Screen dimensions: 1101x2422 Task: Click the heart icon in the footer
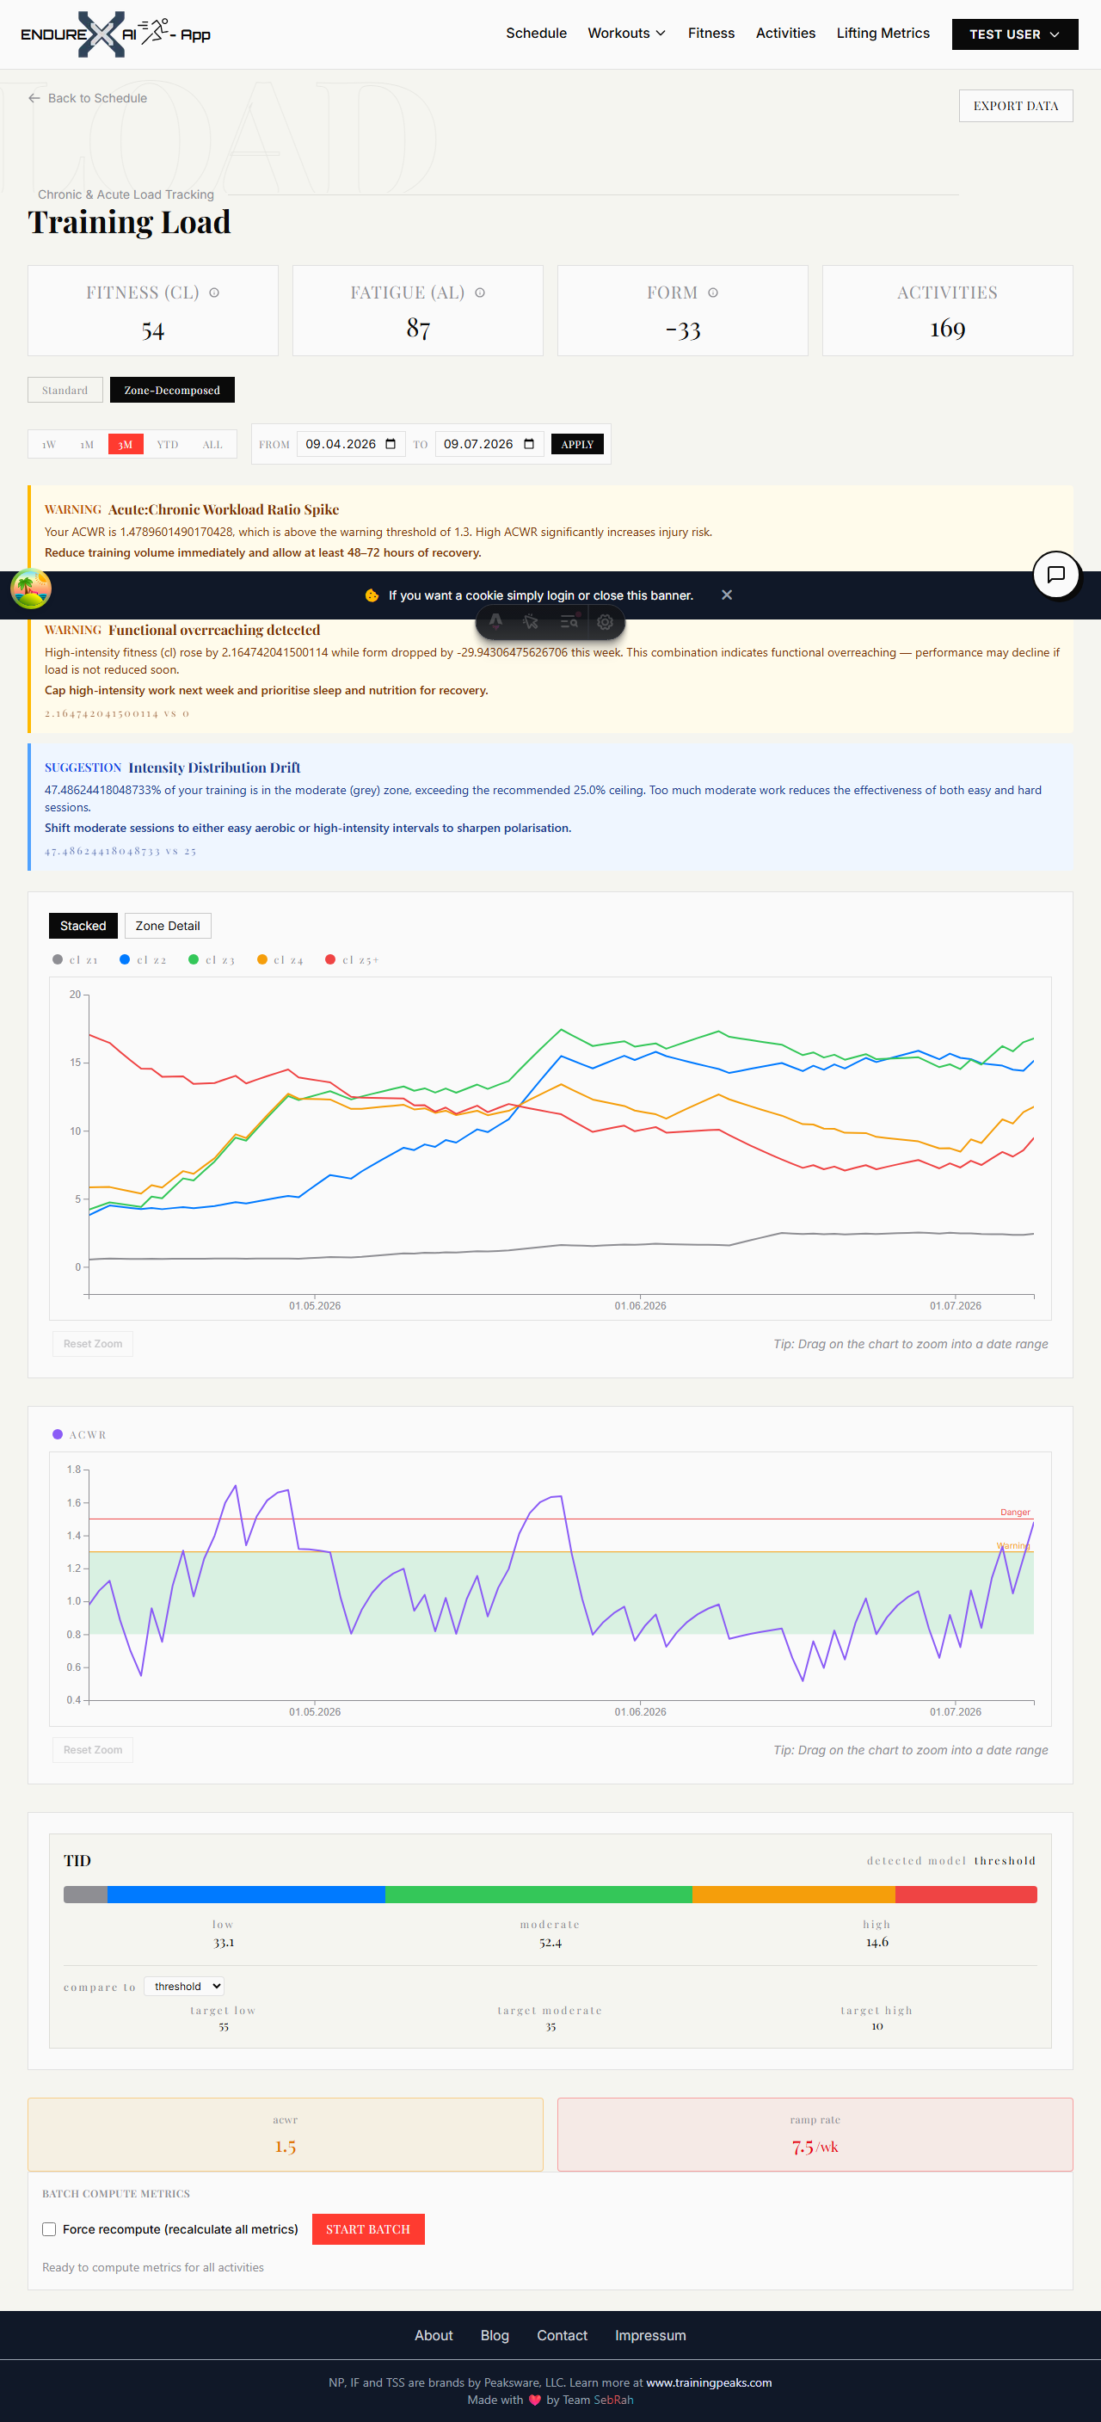click(535, 2400)
